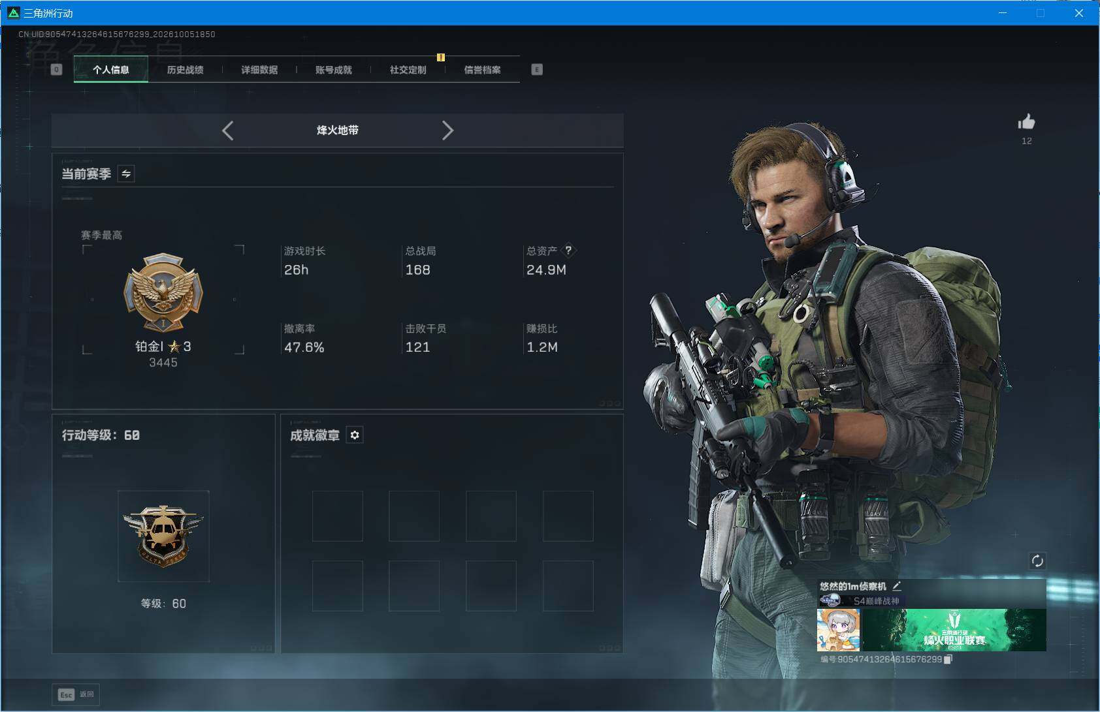This screenshot has width=1100, height=712.
Task: Click the Q previous-tab key hint
Action: 56,70
